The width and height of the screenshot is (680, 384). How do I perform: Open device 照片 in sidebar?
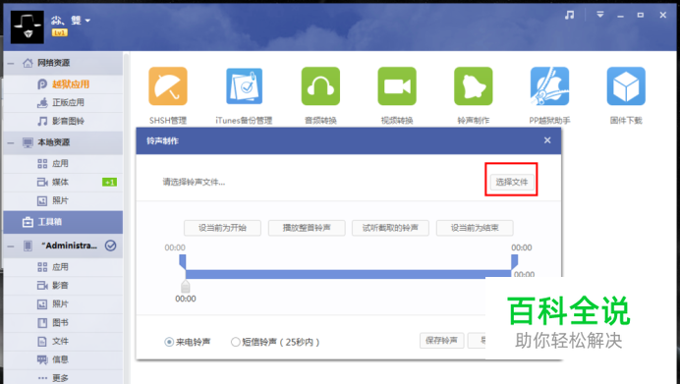pos(63,303)
